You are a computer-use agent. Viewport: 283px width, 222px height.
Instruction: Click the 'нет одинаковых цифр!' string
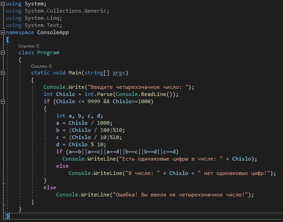pyautogui.click(x=234, y=174)
